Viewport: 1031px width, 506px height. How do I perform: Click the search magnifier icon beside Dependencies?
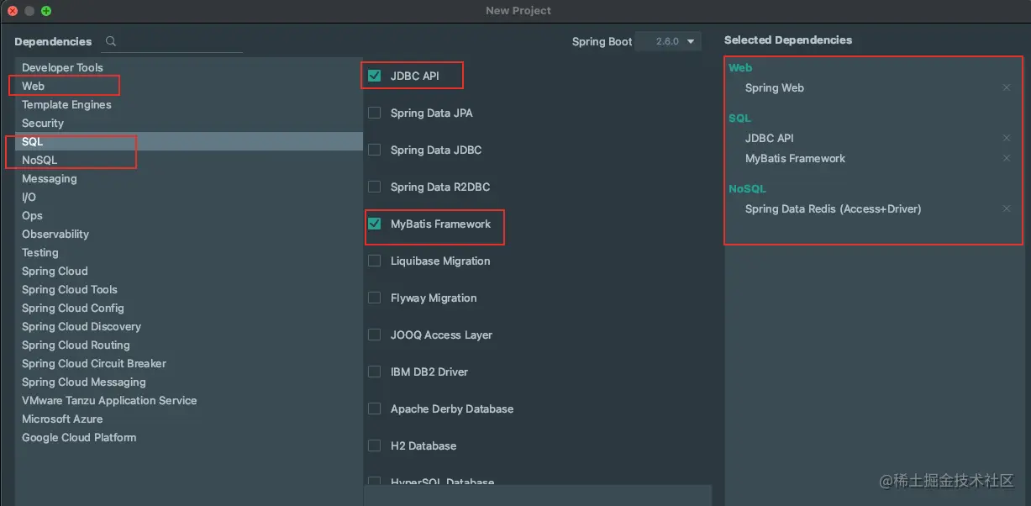[x=111, y=41]
